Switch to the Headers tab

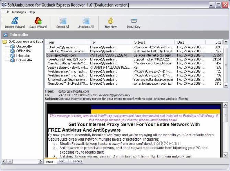pyautogui.click(x=76, y=161)
